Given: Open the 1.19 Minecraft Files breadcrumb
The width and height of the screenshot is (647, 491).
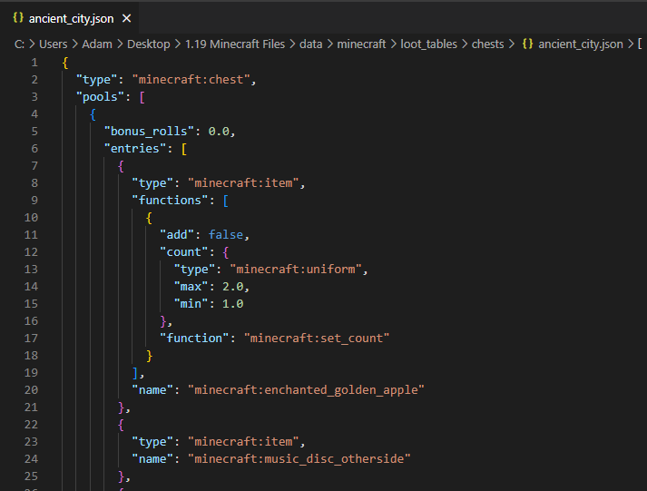Looking at the screenshot, I should click(235, 44).
